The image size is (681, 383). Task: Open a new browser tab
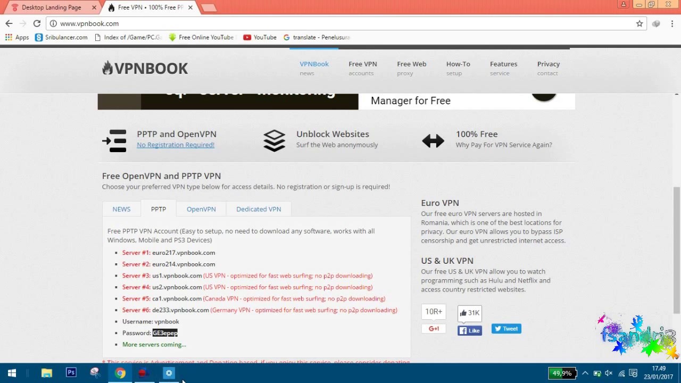coord(209,7)
